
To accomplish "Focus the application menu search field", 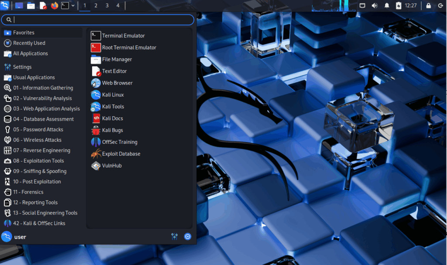I will coord(98,20).
